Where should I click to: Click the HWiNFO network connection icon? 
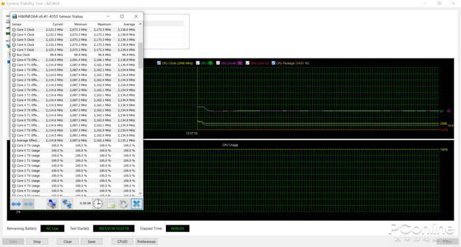pos(67,204)
